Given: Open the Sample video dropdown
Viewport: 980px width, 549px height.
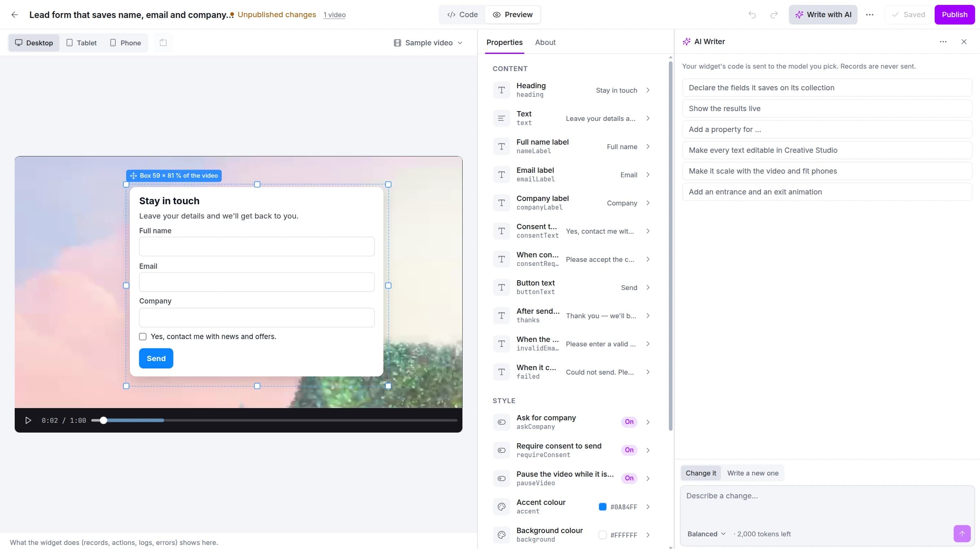Looking at the screenshot, I should click(428, 43).
